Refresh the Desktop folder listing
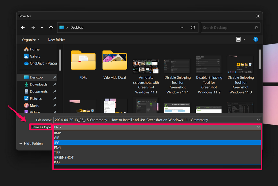The height and width of the screenshot is (186, 278). point(193,28)
